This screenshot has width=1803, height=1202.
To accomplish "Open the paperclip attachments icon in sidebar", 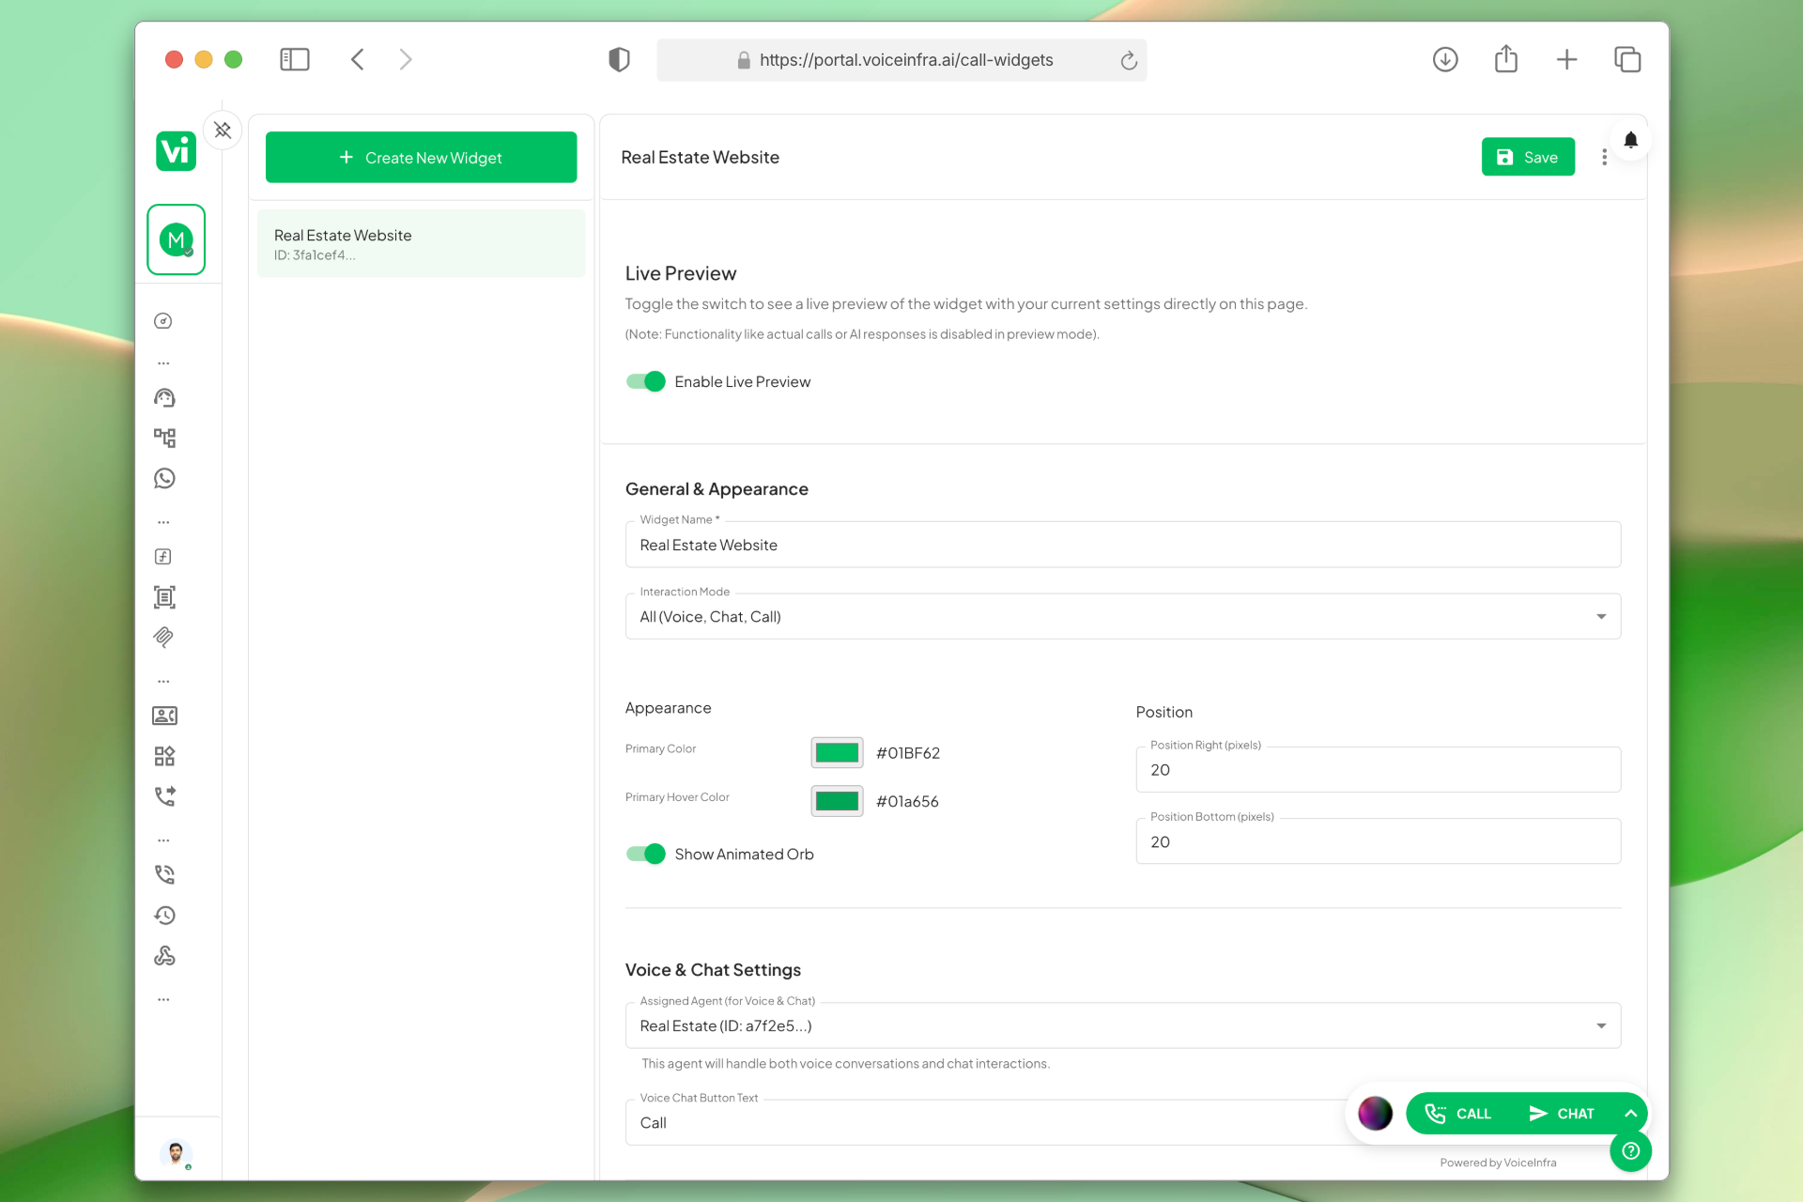I will click(x=164, y=638).
